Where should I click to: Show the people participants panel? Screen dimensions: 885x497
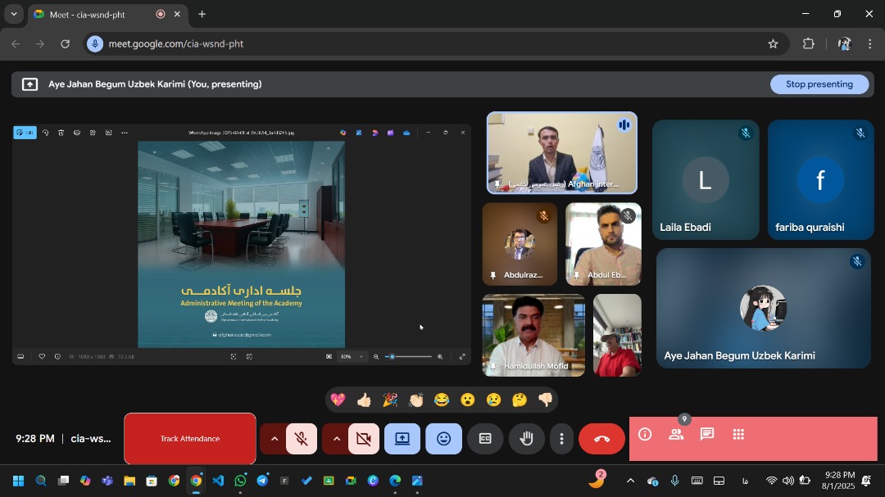coord(676,435)
